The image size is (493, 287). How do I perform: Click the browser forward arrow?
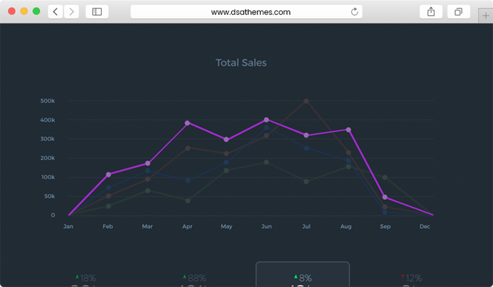click(72, 12)
